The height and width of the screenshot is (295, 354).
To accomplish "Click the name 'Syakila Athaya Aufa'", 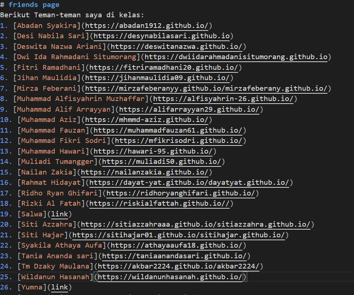I will pyautogui.click(x=62, y=245).
